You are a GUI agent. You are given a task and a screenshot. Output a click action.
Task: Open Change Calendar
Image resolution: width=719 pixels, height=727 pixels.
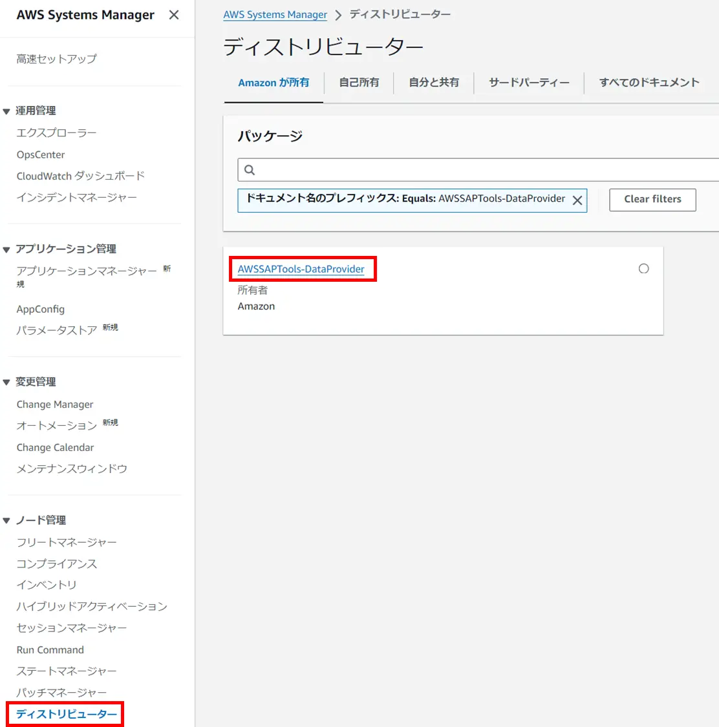coord(55,447)
